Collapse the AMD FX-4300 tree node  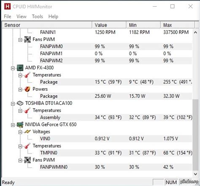coord(13,68)
